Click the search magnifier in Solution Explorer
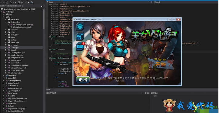The width and height of the screenshot is (219, 113). click(42, 6)
